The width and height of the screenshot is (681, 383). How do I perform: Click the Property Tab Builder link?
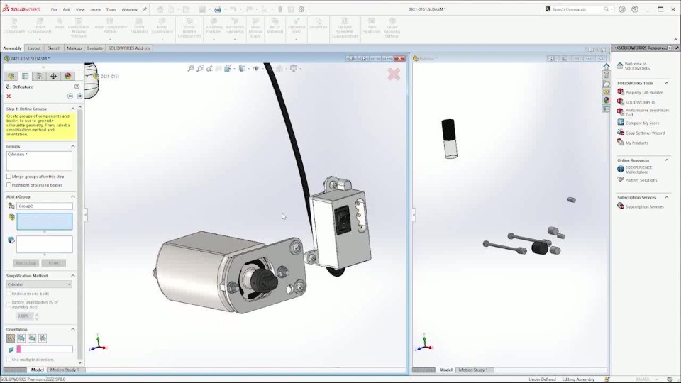(x=643, y=92)
